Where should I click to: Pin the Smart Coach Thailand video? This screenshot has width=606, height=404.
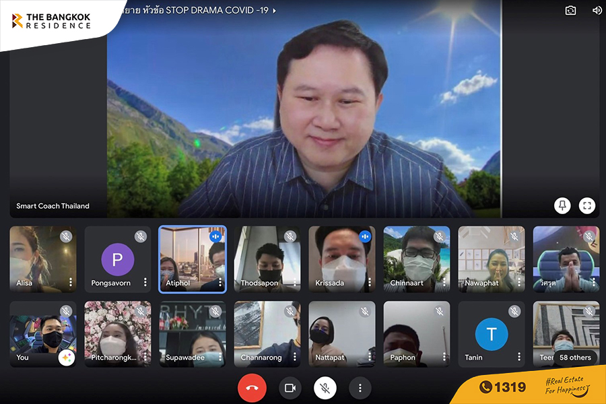point(562,206)
